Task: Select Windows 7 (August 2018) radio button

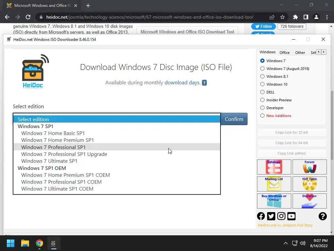Action: (263, 69)
